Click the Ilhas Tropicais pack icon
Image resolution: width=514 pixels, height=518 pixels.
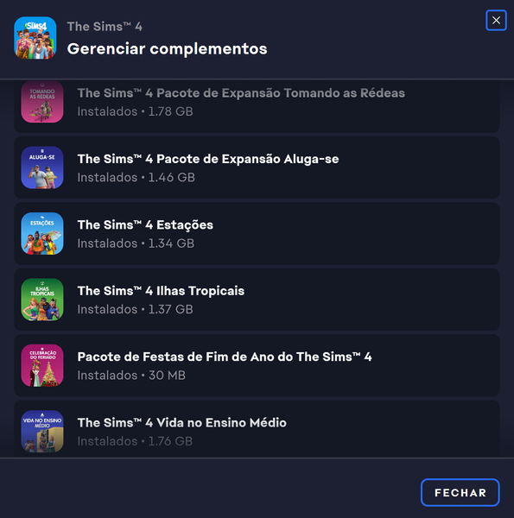point(42,300)
